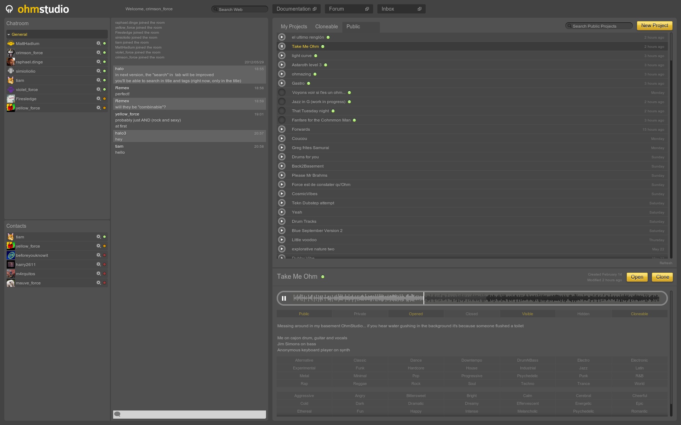Open the Take Me Ohm project

(x=637, y=277)
